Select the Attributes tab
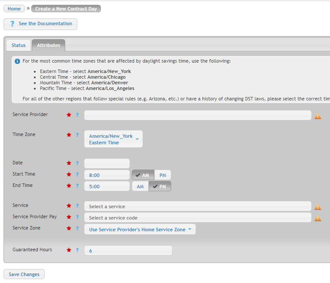The image size is (330, 283). pos(48,45)
